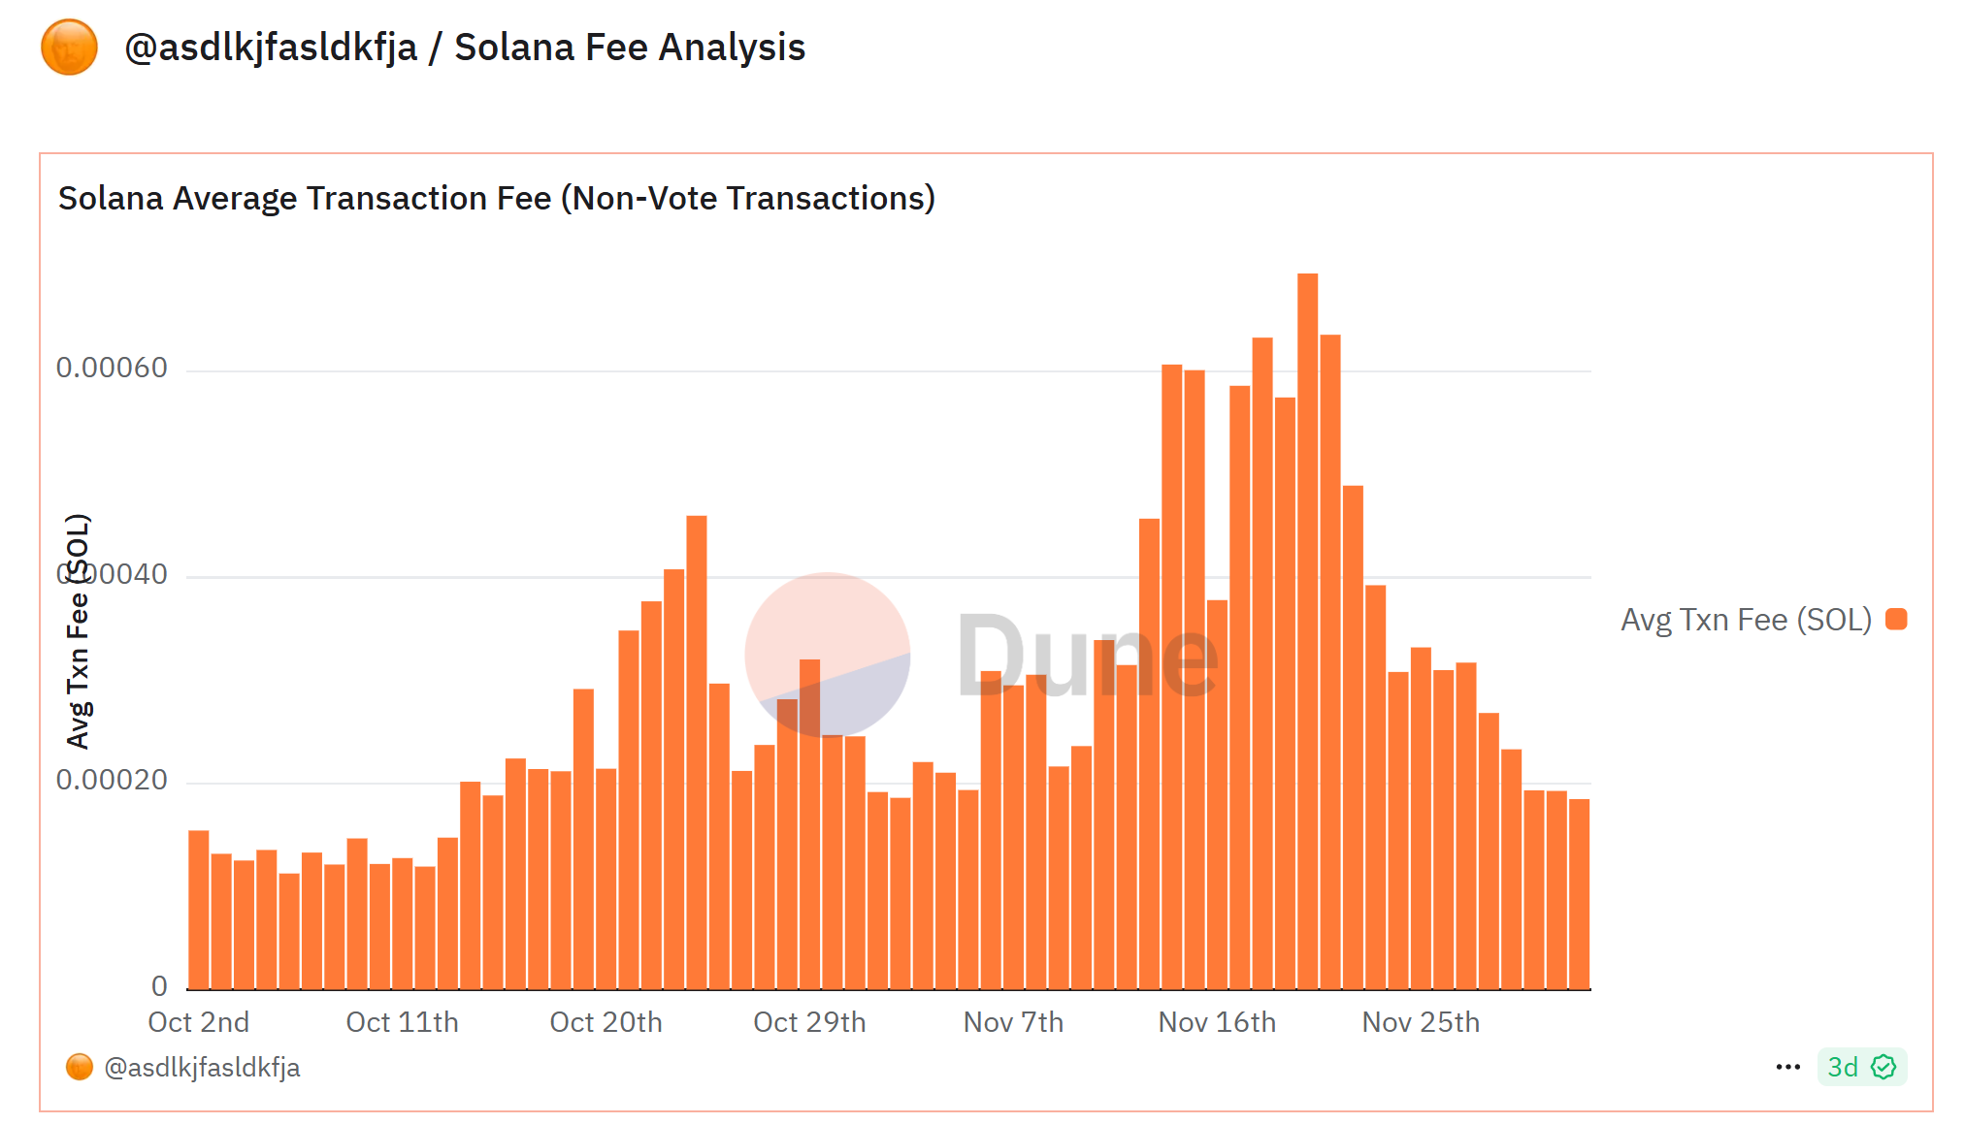The image size is (1965, 1124).
Task: Open the Solana Average Transaction Fee chart title
Action: pos(496,198)
